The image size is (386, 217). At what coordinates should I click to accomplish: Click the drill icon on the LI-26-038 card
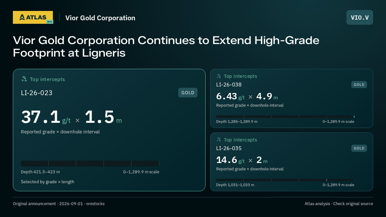pos(219,76)
